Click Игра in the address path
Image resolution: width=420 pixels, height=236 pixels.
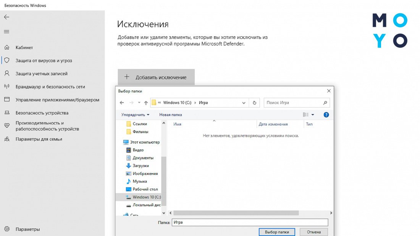(203, 103)
